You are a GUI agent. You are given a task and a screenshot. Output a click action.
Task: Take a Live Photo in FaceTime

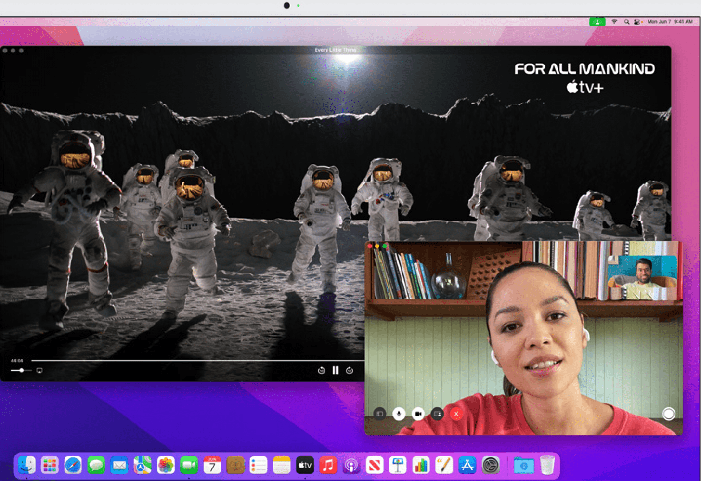[x=669, y=414]
